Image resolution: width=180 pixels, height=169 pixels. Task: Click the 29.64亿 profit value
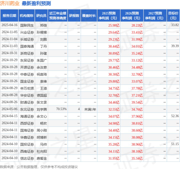[x=114, y=32]
